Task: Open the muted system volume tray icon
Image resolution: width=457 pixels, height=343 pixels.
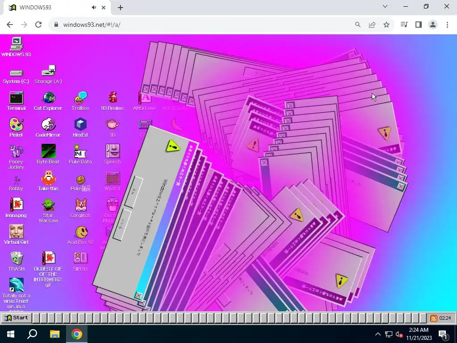Action: point(399,334)
